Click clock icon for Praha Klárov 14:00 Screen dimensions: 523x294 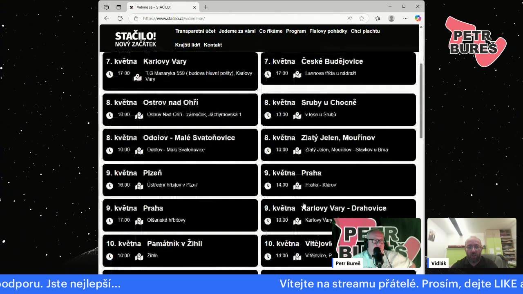268,186
